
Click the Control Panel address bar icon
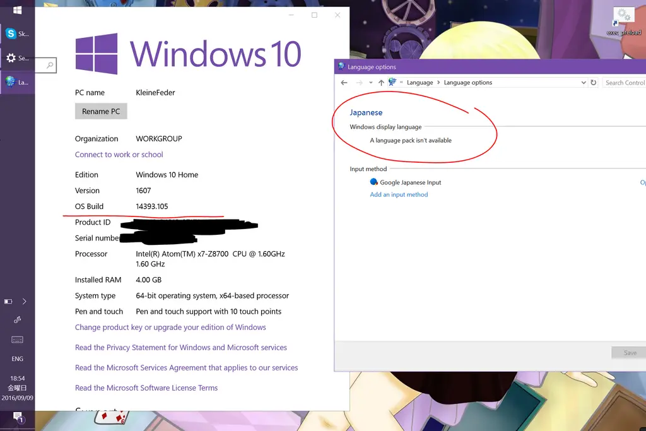(392, 82)
